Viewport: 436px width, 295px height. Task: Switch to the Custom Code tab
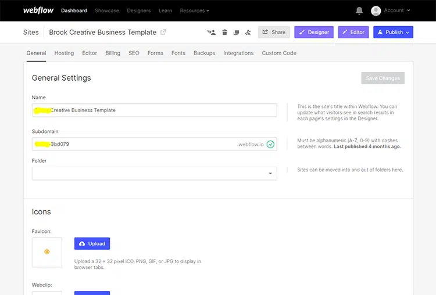[279, 53]
